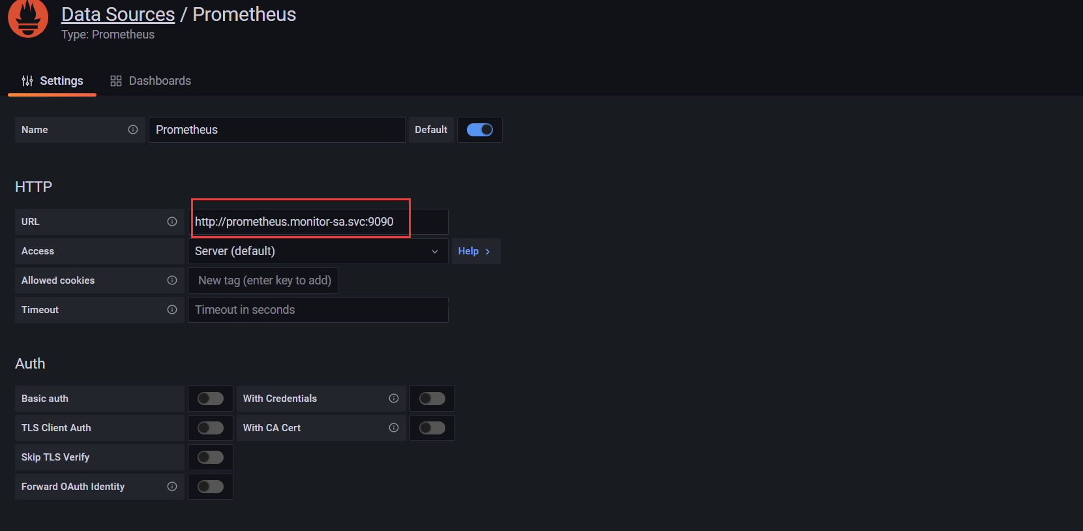Click the With CA Cert info icon

(394, 428)
